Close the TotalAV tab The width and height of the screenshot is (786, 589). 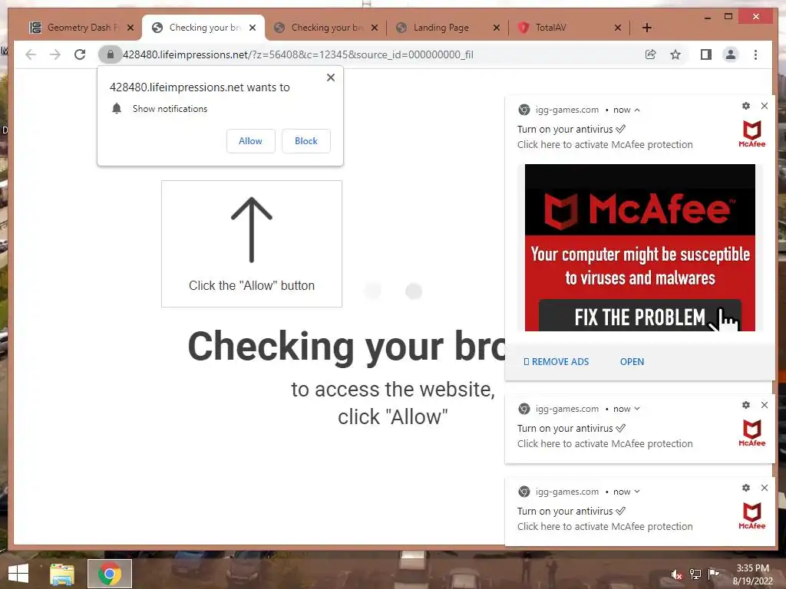(618, 28)
